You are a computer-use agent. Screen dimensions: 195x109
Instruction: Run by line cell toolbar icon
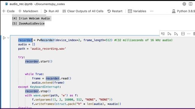[163, 34]
